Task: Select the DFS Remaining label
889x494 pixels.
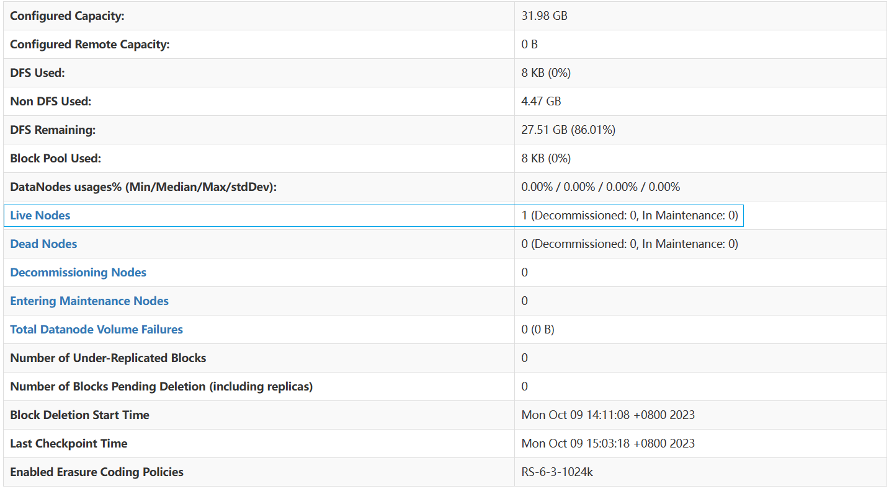Action: [x=53, y=130]
